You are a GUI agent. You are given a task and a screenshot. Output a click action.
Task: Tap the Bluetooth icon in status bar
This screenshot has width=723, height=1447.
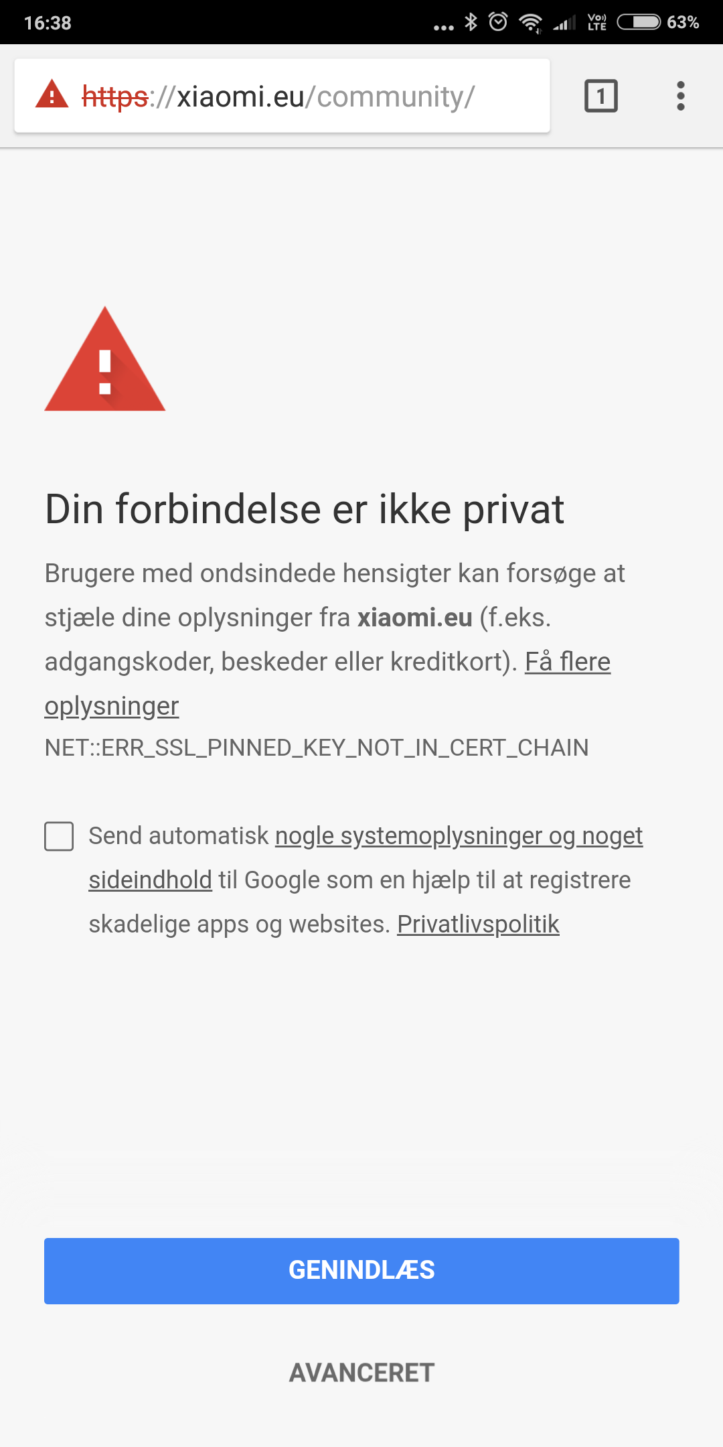point(471,22)
